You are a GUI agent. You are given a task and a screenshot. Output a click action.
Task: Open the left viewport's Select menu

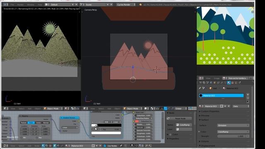[x=21, y=108]
